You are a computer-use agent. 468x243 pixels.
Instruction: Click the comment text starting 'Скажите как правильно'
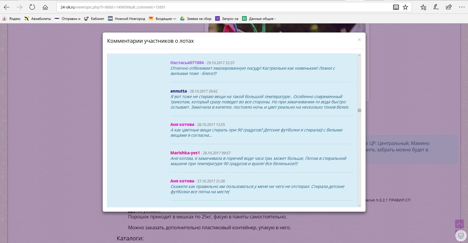coord(258,189)
